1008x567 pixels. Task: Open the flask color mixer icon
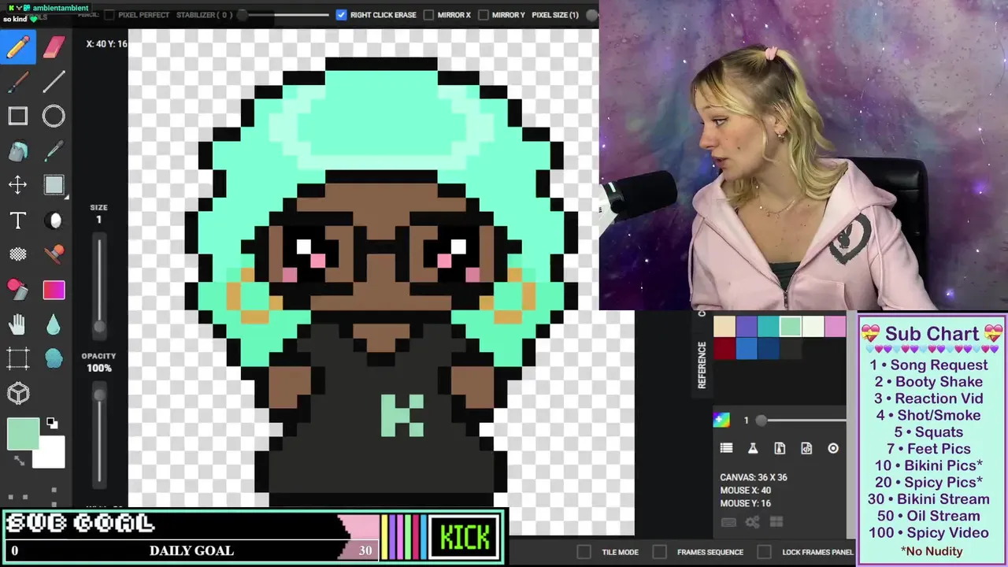[753, 448]
